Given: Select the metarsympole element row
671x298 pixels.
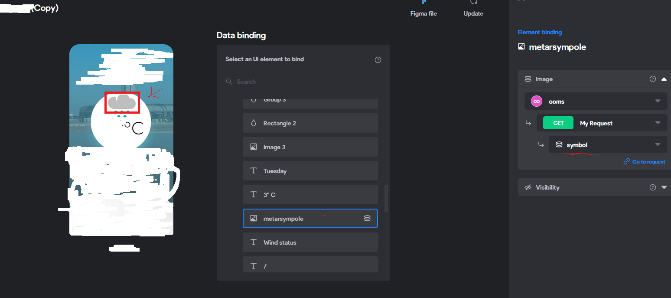Looking at the screenshot, I should 310,219.
